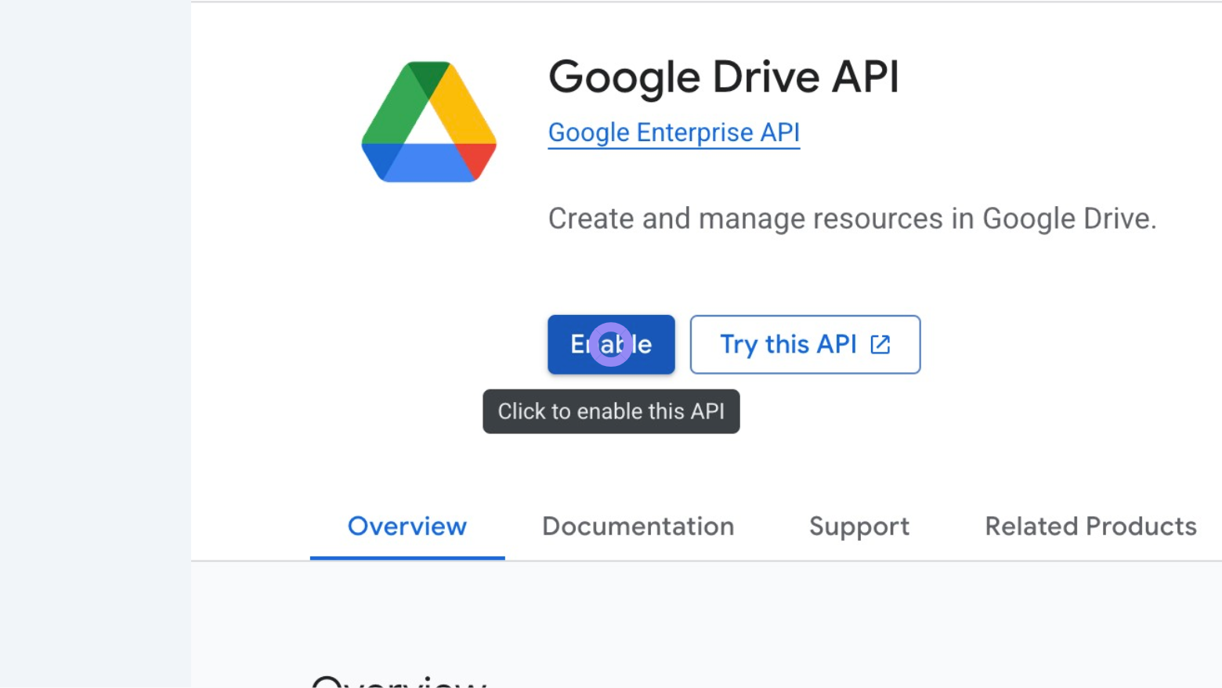Select the Overview tab
The height and width of the screenshot is (688, 1222).
tap(407, 526)
